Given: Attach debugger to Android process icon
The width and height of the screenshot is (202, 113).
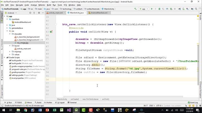Looking at the screenshot, I should [x=171, y=9].
